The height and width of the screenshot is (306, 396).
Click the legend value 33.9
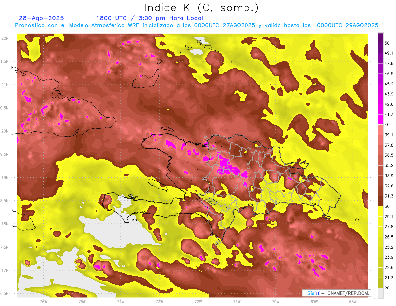[389, 176]
